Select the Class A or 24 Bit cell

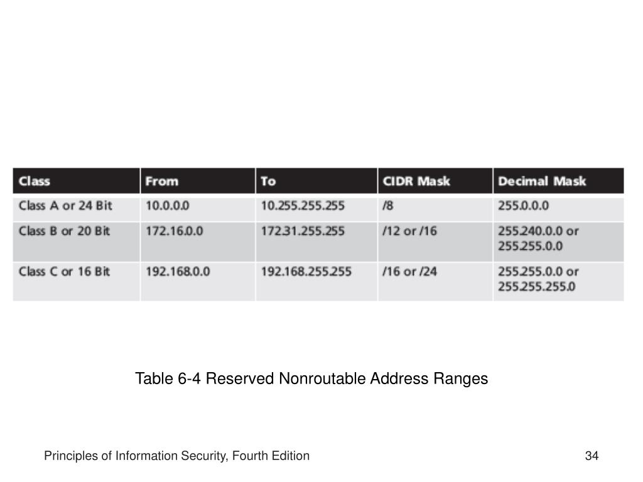(76, 208)
